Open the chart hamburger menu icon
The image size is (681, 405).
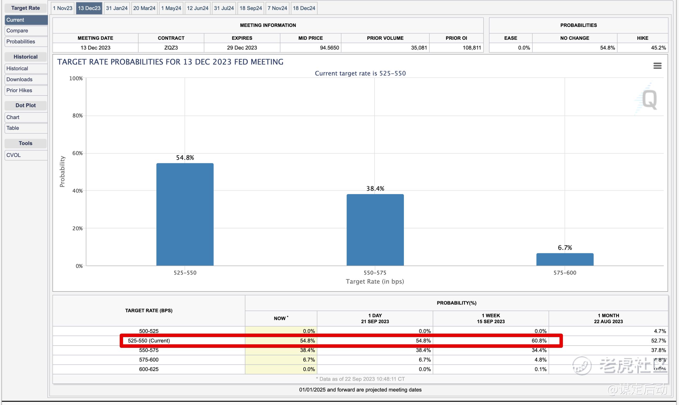657,66
